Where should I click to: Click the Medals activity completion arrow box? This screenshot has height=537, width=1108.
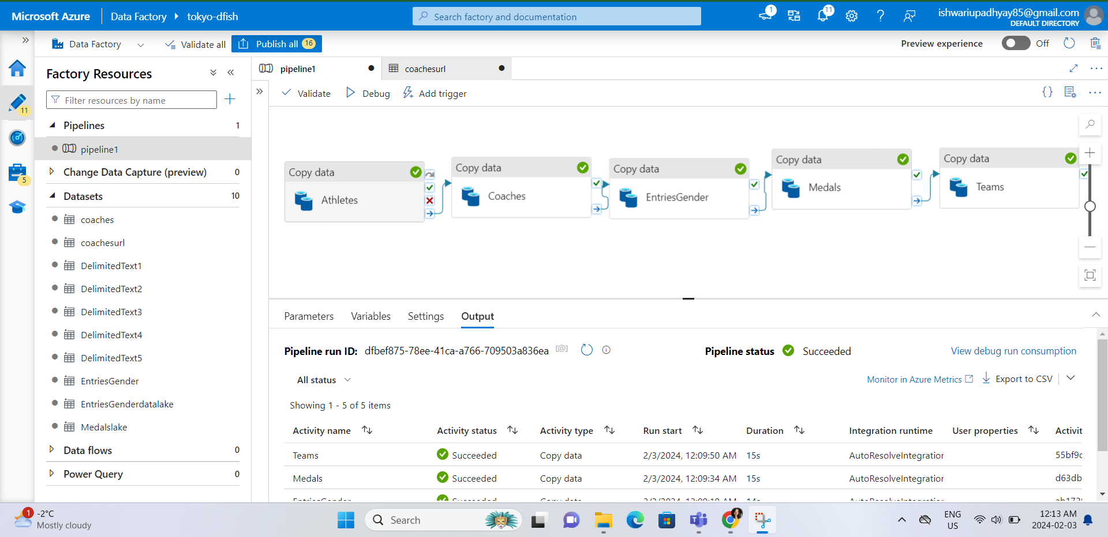[917, 201]
